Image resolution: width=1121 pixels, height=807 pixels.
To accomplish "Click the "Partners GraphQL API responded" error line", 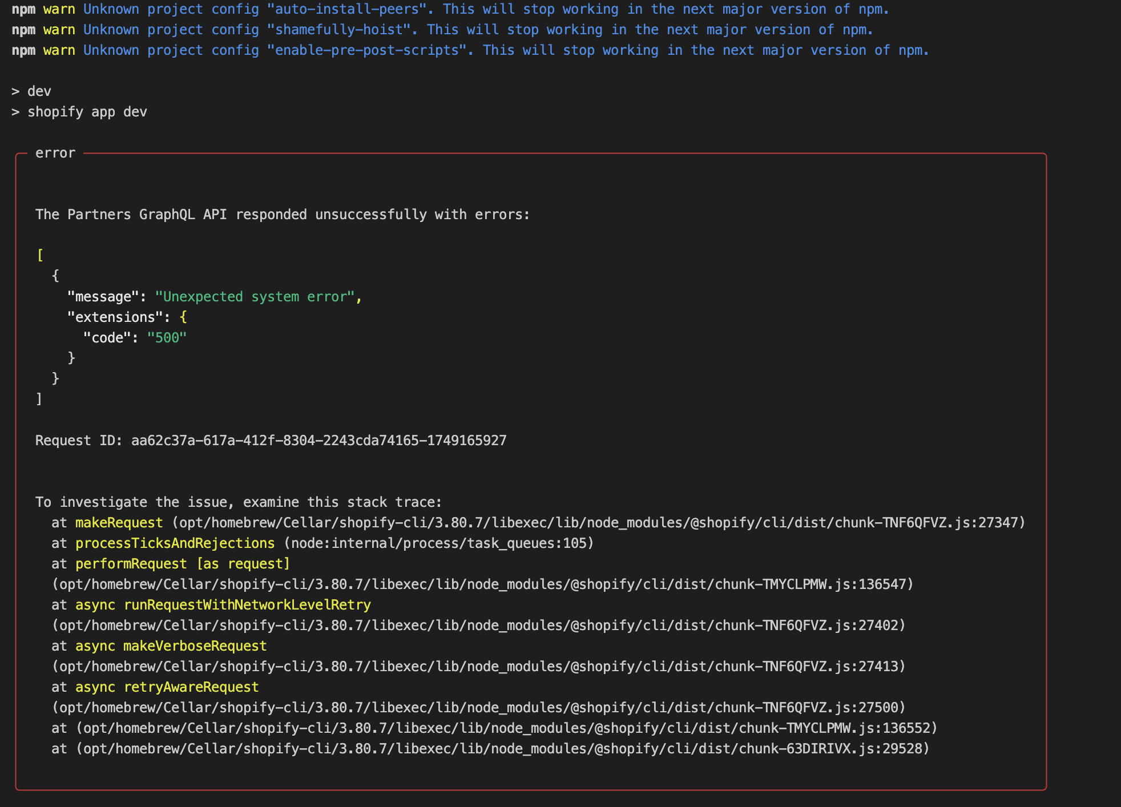I will [283, 215].
